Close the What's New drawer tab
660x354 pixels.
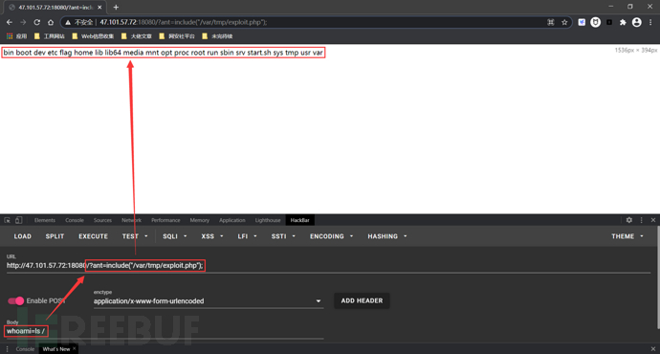pos(74,348)
